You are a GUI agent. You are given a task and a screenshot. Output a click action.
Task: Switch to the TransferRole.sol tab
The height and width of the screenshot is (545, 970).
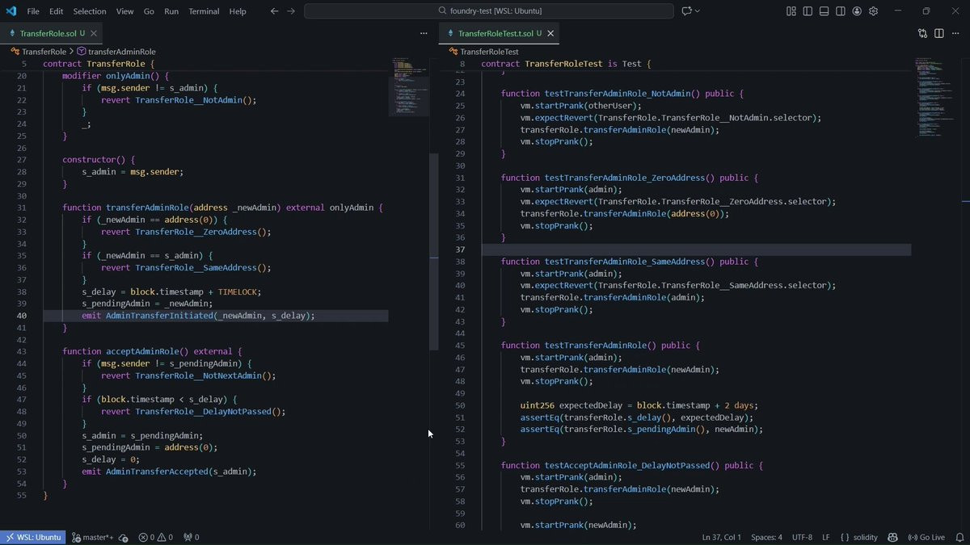[x=48, y=33]
